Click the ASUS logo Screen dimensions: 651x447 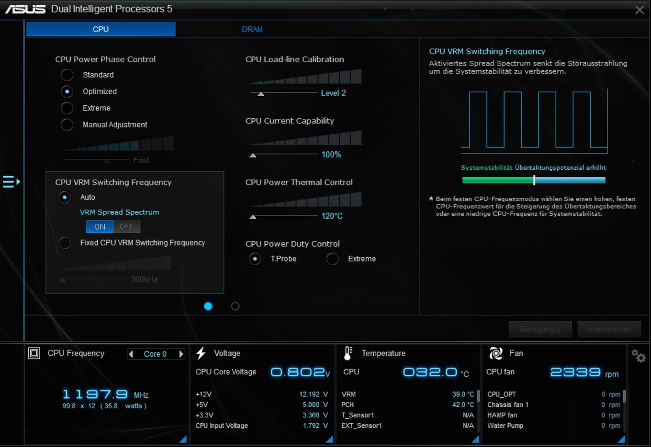25,9
